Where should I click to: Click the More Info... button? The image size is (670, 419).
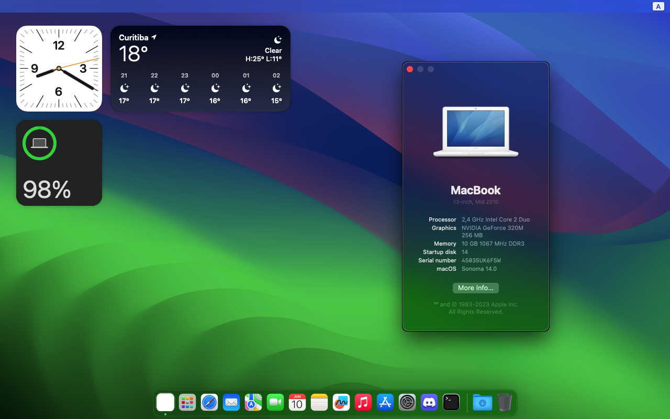click(x=476, y=288)
